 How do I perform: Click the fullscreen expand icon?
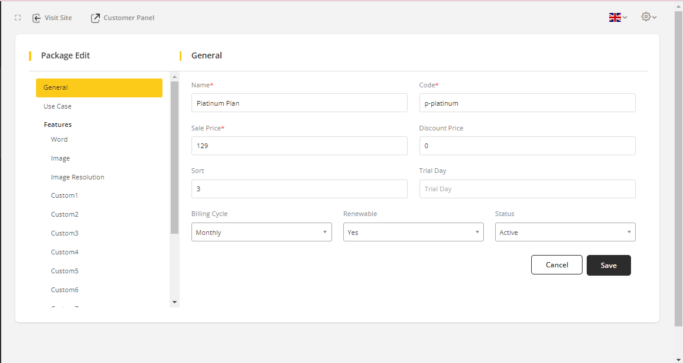coord(18,18)
